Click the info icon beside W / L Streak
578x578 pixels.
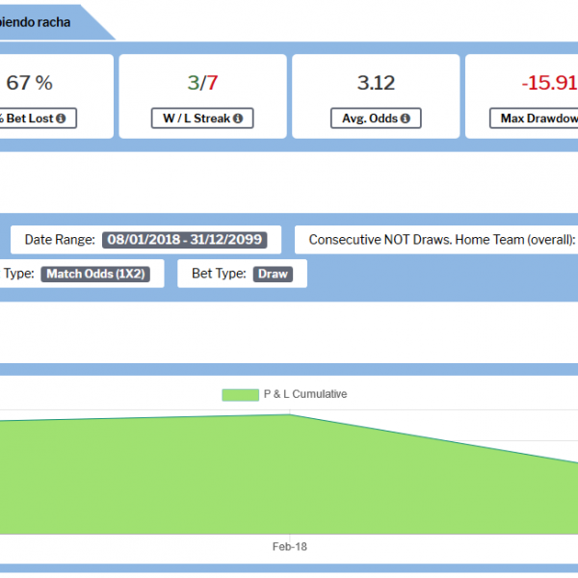(x=237, y=118)
